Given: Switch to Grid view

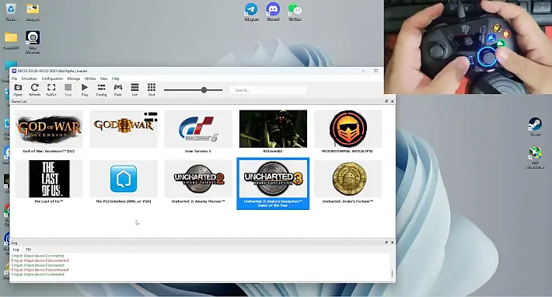Looking at the screenshot, I should pyautogui.click(x=152, y=89).
